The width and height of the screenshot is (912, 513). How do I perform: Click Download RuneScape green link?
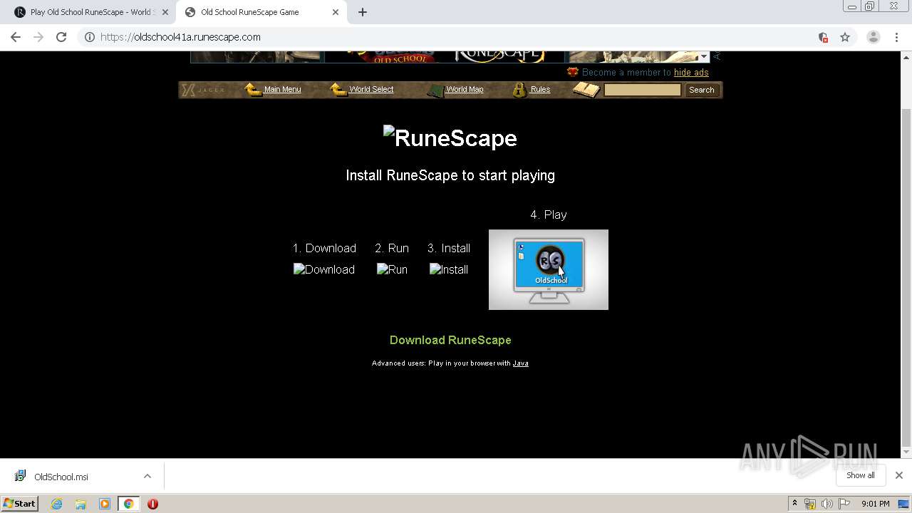pos(450,340)
